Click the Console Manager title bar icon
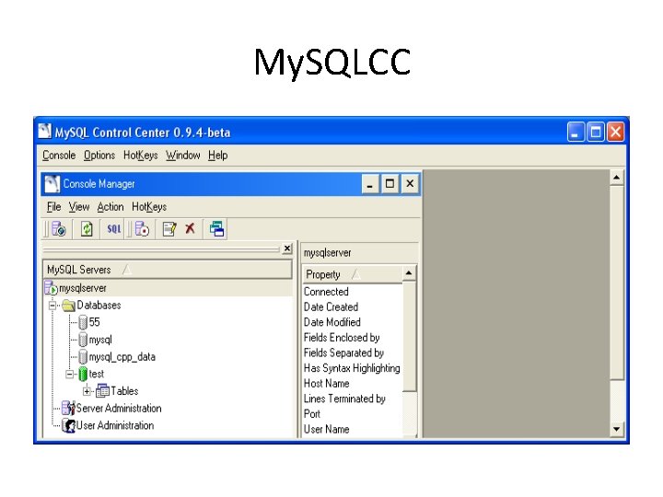The height and width of the screenshot is (497, 663). (x=52, y=184)
